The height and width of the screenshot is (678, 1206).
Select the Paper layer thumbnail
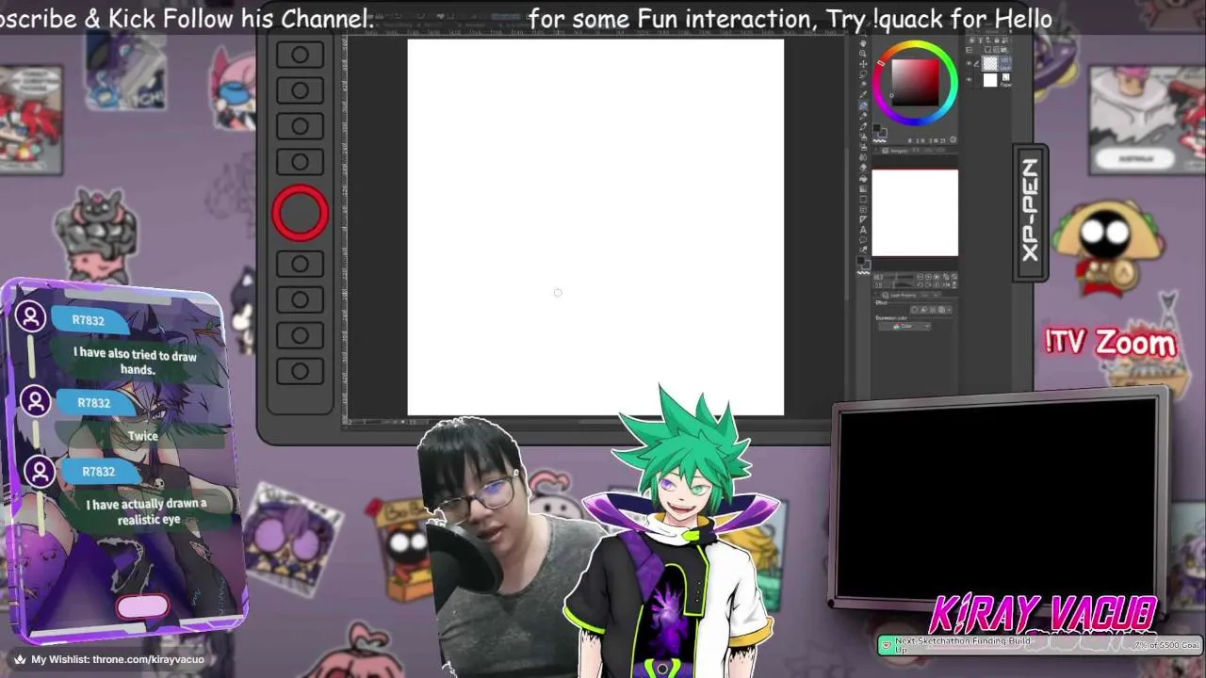tap(990, 80)
